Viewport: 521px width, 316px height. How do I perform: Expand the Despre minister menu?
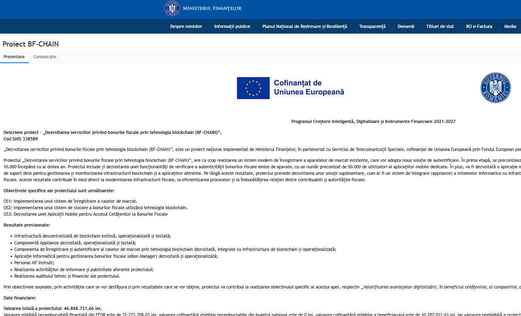(x=186, y=26)
